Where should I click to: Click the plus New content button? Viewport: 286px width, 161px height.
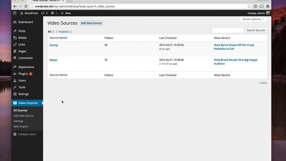[66, 13]
